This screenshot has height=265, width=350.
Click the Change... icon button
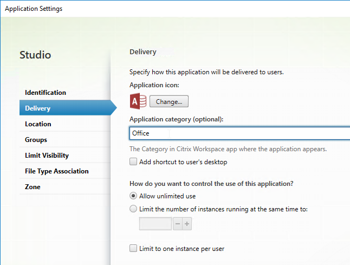point(169,101)
